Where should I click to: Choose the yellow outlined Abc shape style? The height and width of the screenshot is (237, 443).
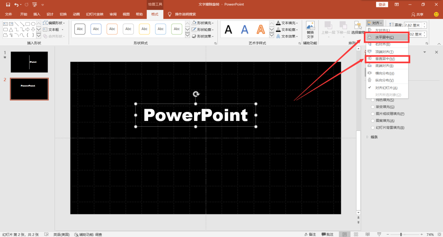point(145,29)
